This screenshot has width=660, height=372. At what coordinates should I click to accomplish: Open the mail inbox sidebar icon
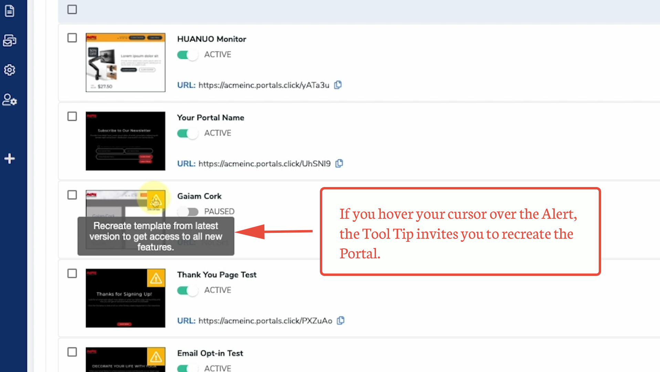click(10, 41)
